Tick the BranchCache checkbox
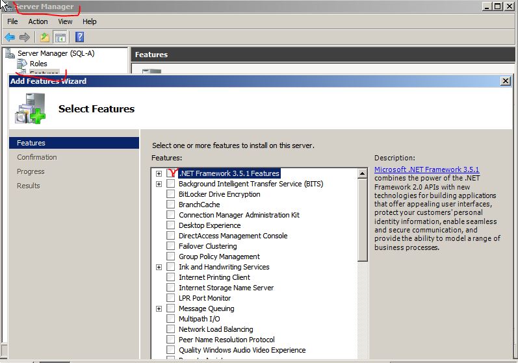 coord(171,205)
